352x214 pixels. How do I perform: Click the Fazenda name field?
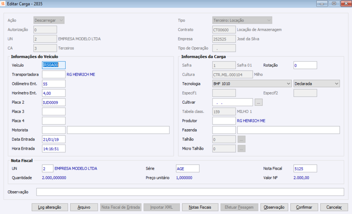289,130
